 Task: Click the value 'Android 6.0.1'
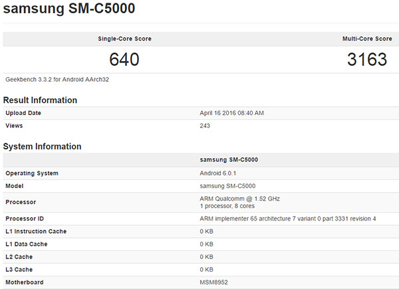(x=218, y=173)
